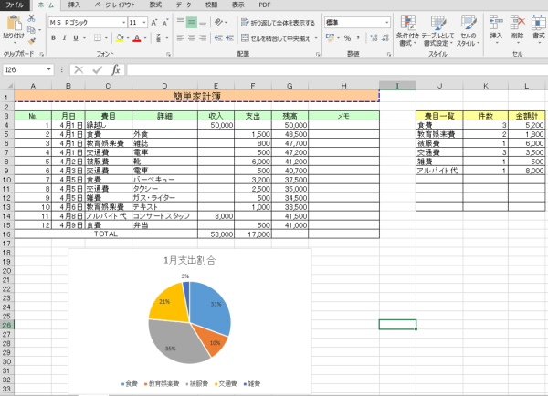Switch to the Formulas tab

coord(155,5)
